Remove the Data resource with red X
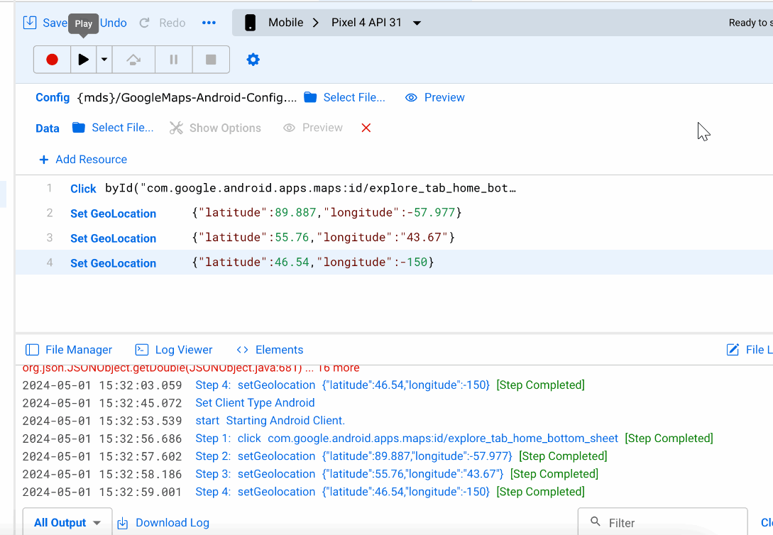The height and width of the screenshot is (535, 773). [x=366, y=128]
